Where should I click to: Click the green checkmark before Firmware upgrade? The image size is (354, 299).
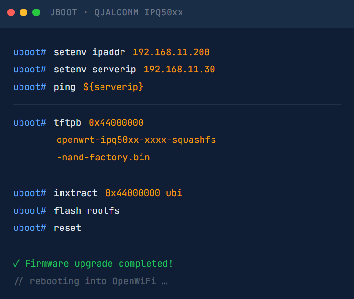click(x=17, y=264)
